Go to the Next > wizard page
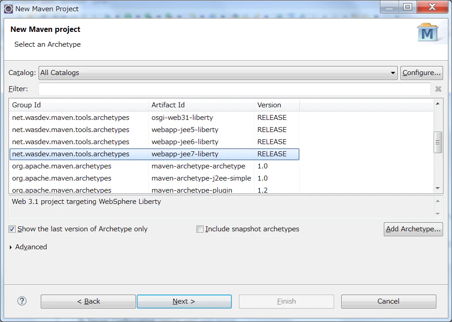This screenshot has width=452, height=322. click(184, 301)
